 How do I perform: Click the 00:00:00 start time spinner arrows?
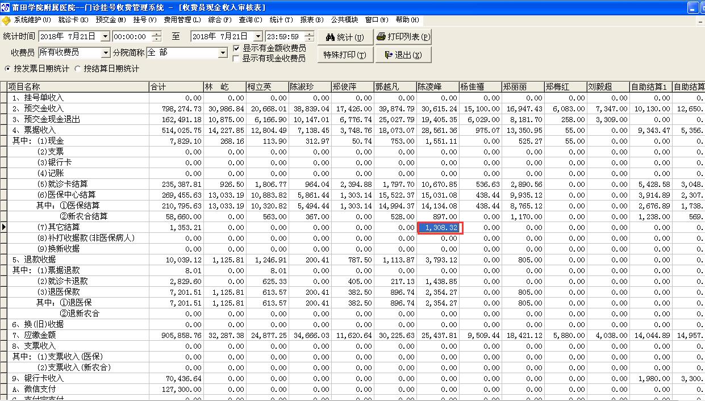[x=157, y=37]
